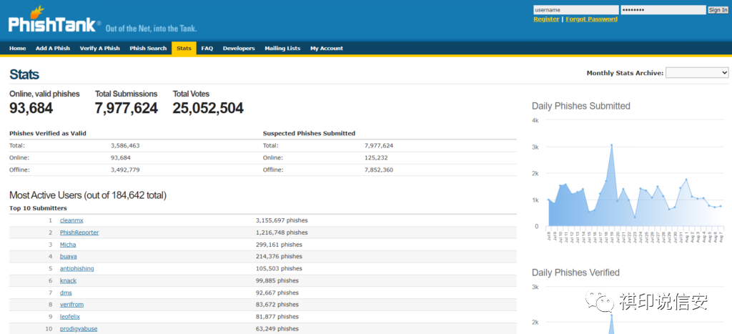Image resolution: width=732 pixels, height=334 pixels.
Task: Go to the Home tab
Action: pos(18,49)
